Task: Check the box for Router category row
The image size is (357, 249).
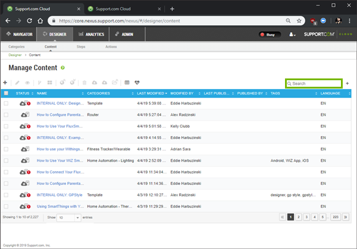Action: [x=6, y=115]
